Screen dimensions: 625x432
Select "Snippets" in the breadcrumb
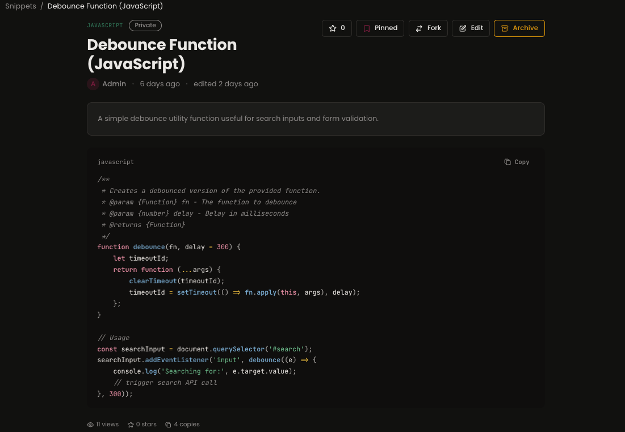coord(20,6)
